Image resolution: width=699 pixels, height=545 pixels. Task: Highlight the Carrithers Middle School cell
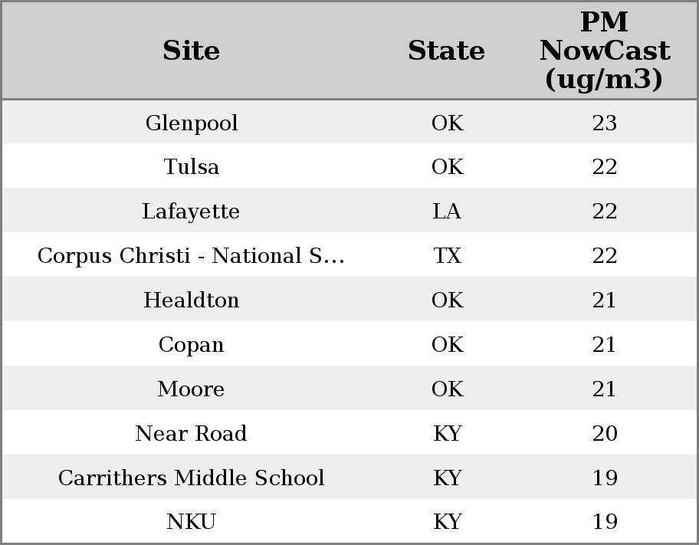click(x=191, y=478)
